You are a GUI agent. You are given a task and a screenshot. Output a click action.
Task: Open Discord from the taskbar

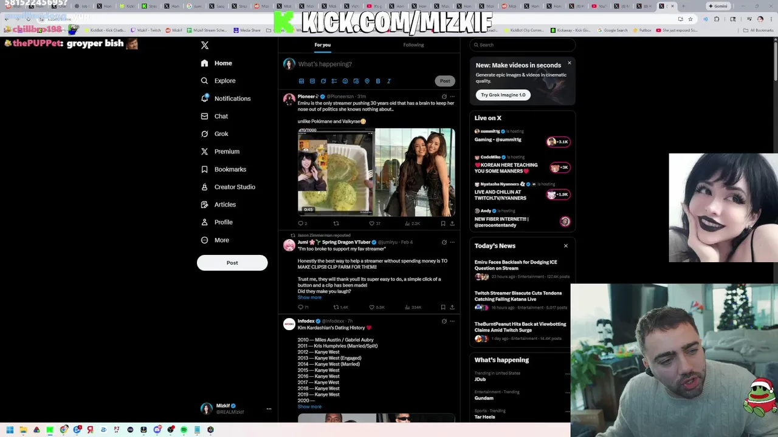(157, 430)
